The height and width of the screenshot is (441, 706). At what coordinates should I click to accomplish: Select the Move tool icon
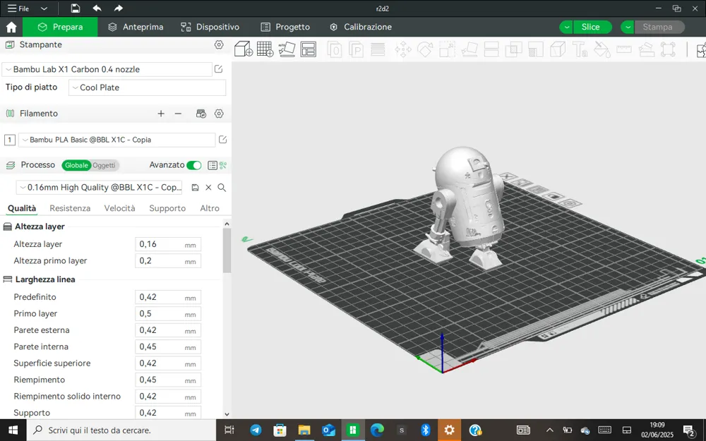[x=403, y=49]
